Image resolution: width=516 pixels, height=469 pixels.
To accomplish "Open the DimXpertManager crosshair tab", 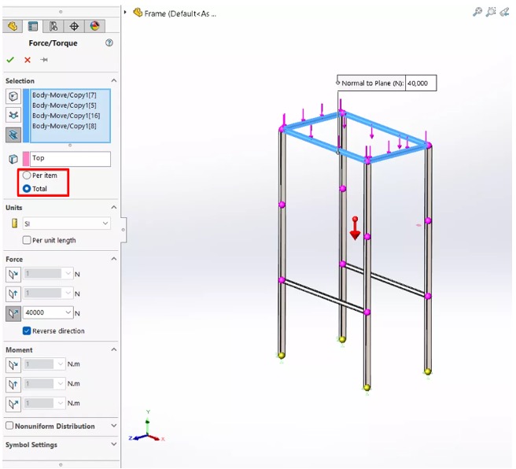I will (74, 26).
